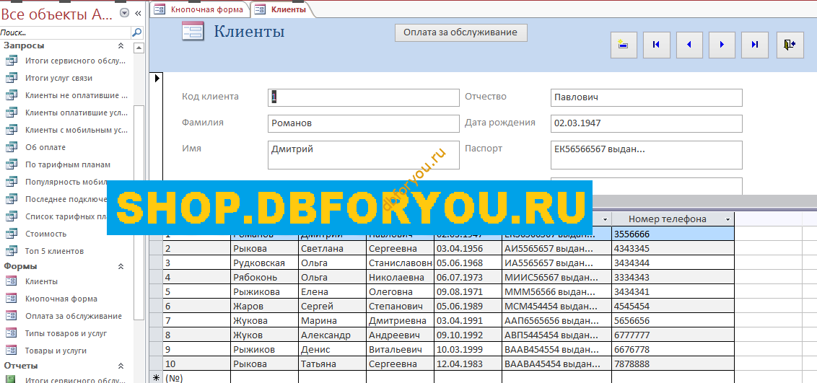
Task: Click form icon beside Кнопочная форма
Action: click(11, 299)
